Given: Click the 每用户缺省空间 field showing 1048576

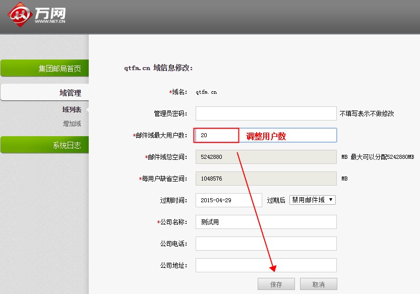Looking at the screenshot, I should (266, 179).
